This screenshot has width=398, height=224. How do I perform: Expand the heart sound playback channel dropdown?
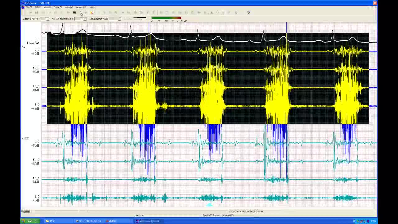point(47,19)
